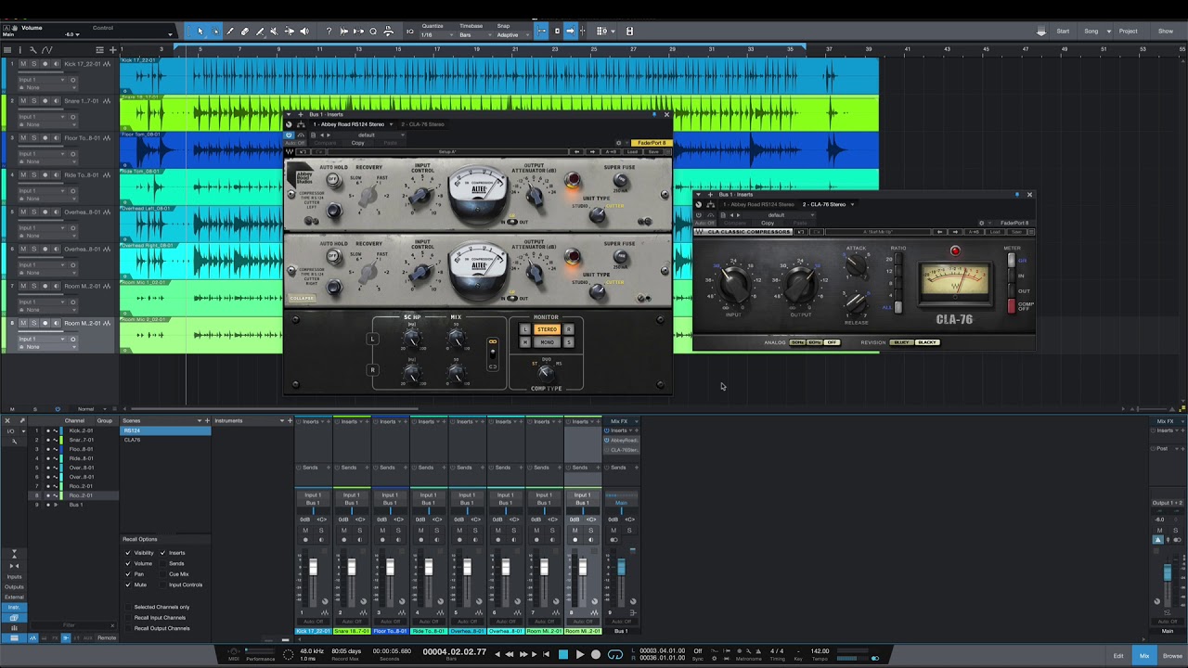Click the Bus 1 channel volume fader

[x=621, y=567]
